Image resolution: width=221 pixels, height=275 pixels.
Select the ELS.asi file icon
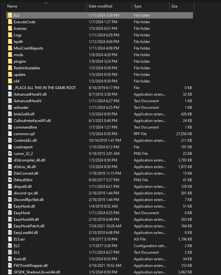coord(10,239)
